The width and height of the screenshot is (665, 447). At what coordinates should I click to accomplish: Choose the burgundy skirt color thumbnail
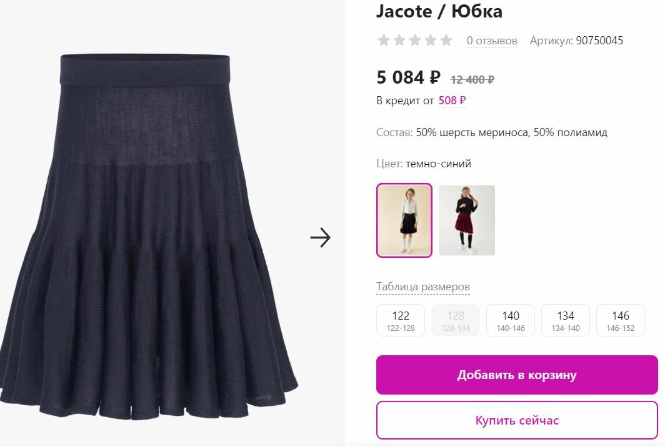pyautogui.click(x=467, y=220)
